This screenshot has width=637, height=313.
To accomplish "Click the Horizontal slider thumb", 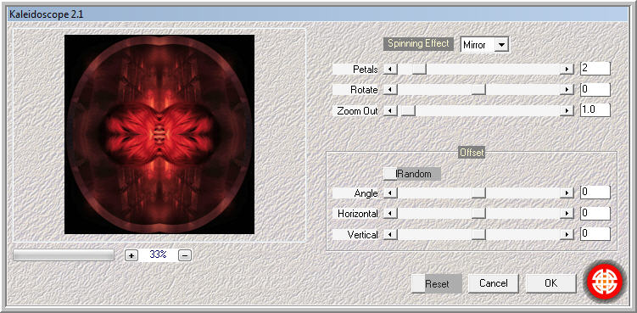I will [x=479, y=214].
